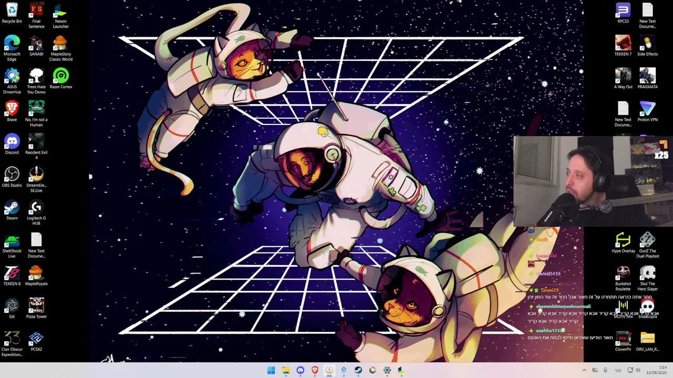Select the Hype Overlay desktop shortcut
This screenshot has width=673, height=378.
[x=623, y=243]
